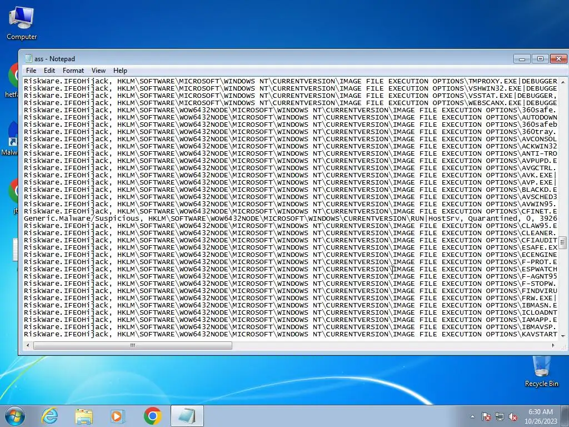Open the Edit menu
The width and height of the screenshot is (569, 427).
[x=49, y=71]
